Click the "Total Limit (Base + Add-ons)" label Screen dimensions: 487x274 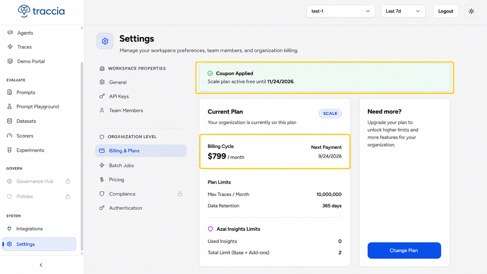(239, 252)
